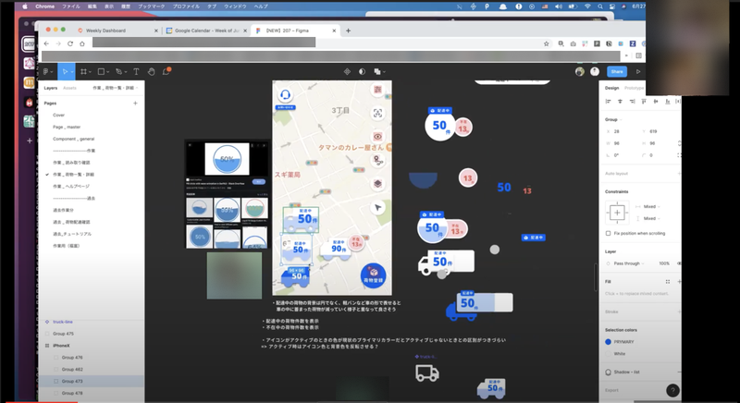Select the Text tool
The image size is (740, 403).
136,72
